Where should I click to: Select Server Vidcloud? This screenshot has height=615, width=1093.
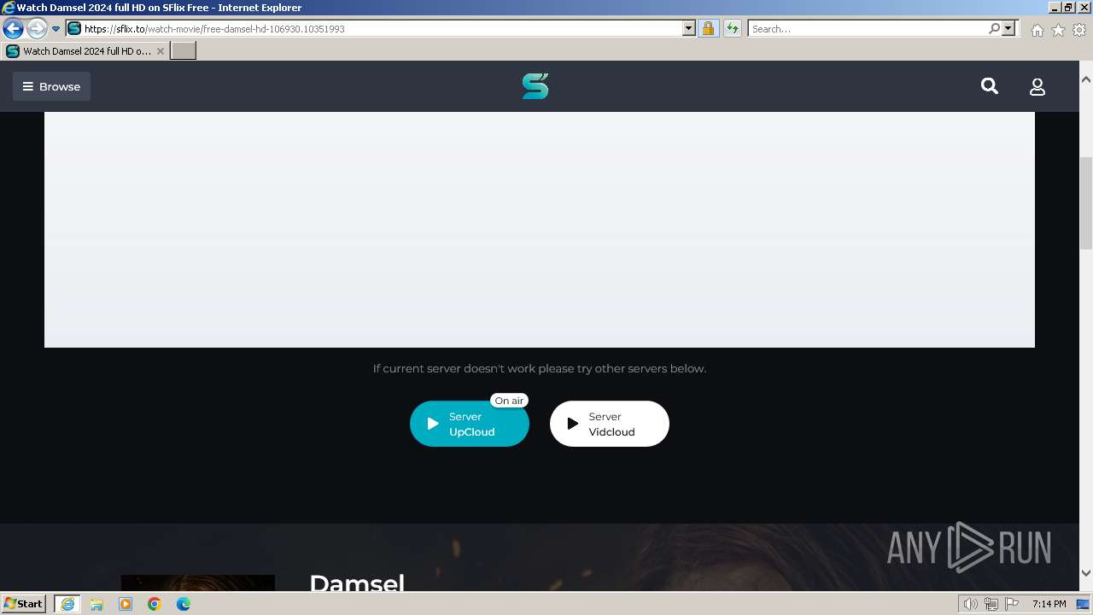pos(610,424)
